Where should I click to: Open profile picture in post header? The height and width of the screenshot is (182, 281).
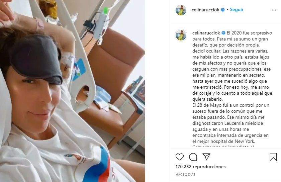click(x=181, y=10)
